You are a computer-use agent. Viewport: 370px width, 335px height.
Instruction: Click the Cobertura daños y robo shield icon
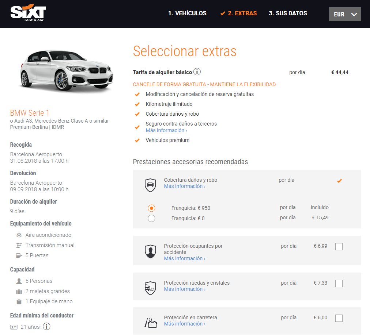[x=150, y=185]
